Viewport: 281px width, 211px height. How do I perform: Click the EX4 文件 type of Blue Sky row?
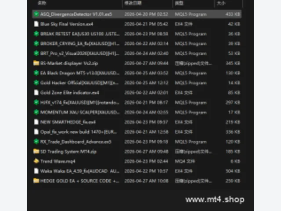[x=184, y=24]
